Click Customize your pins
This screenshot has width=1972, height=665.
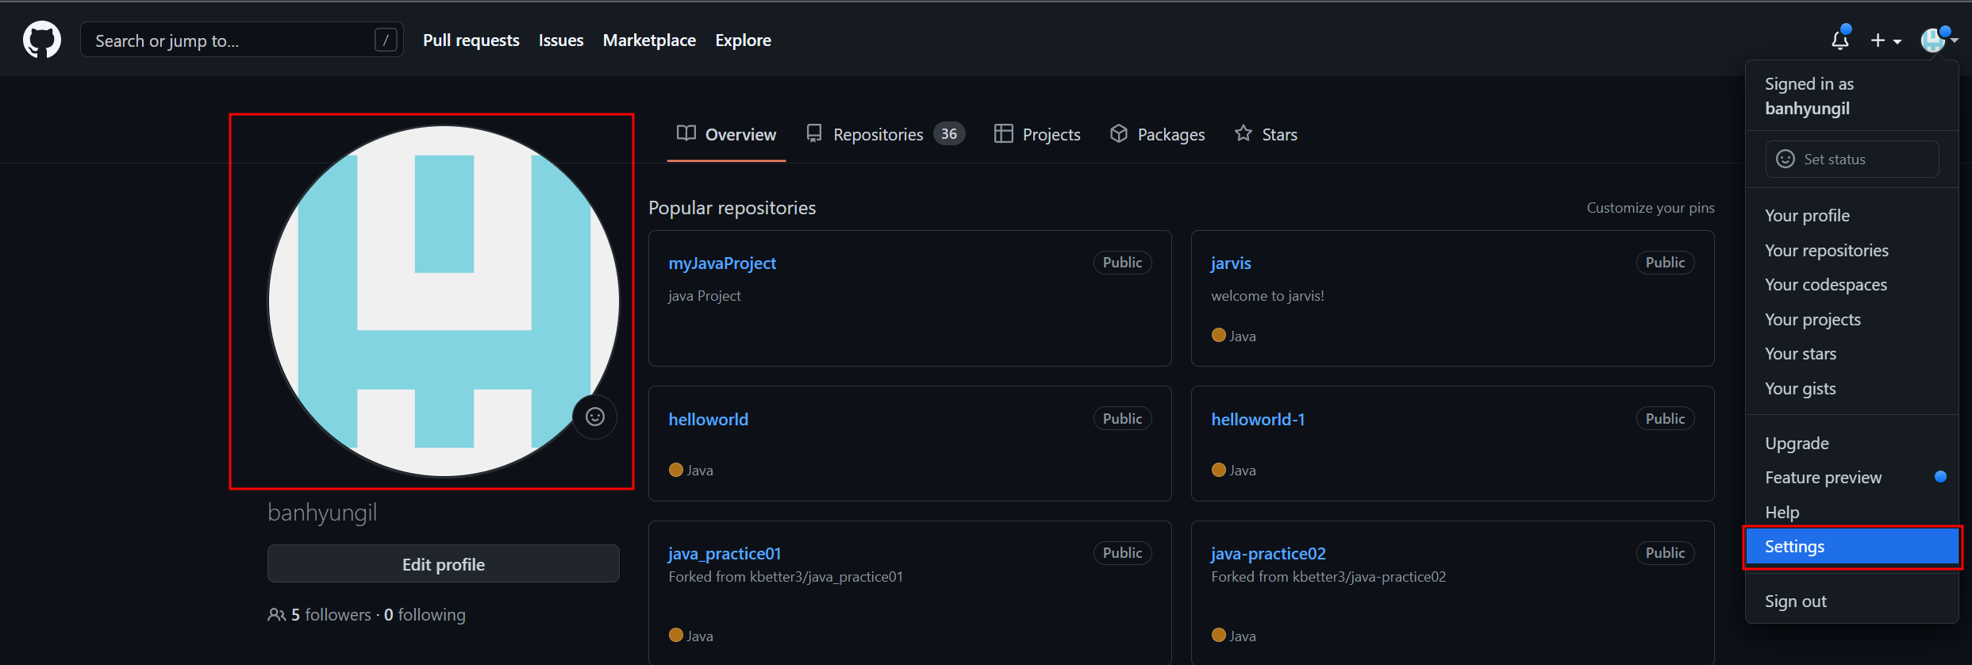click(1651, 208)
